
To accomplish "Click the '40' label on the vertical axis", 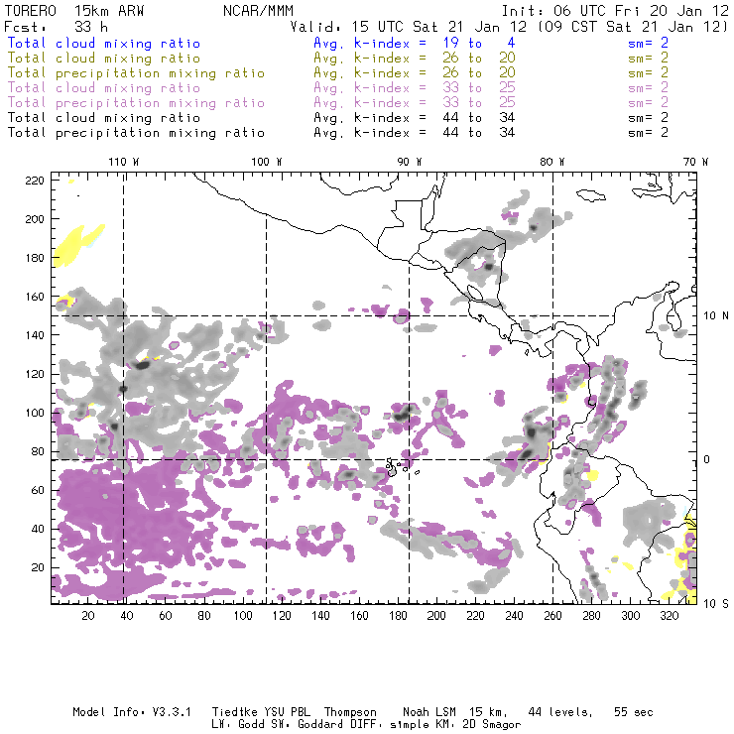I will (38, 529).
